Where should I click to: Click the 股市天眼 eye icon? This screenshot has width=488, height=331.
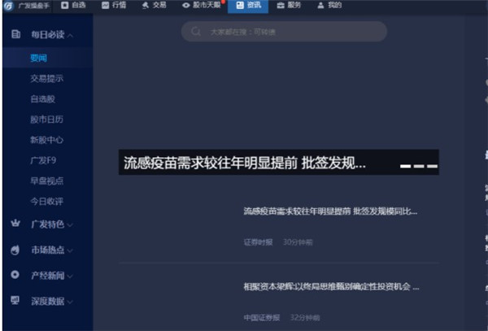click(x=185, y=6)
